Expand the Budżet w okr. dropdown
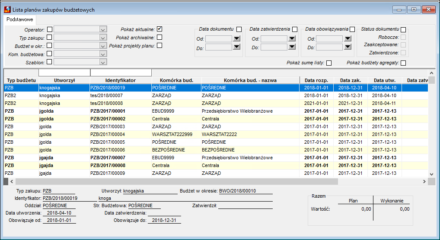Image resolution: width=440 pixels, height=240 pixels. pos(103,46)
